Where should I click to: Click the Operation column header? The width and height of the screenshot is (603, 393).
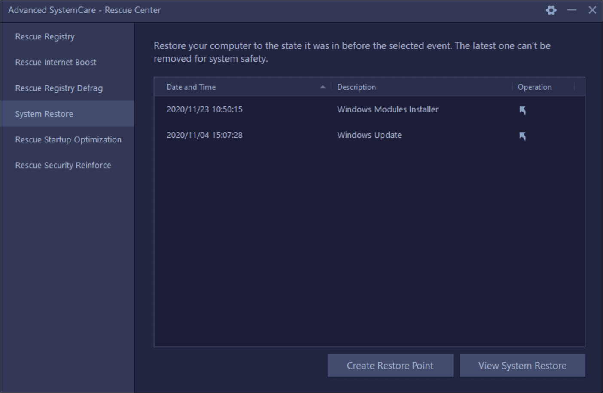tap(543, 87)
